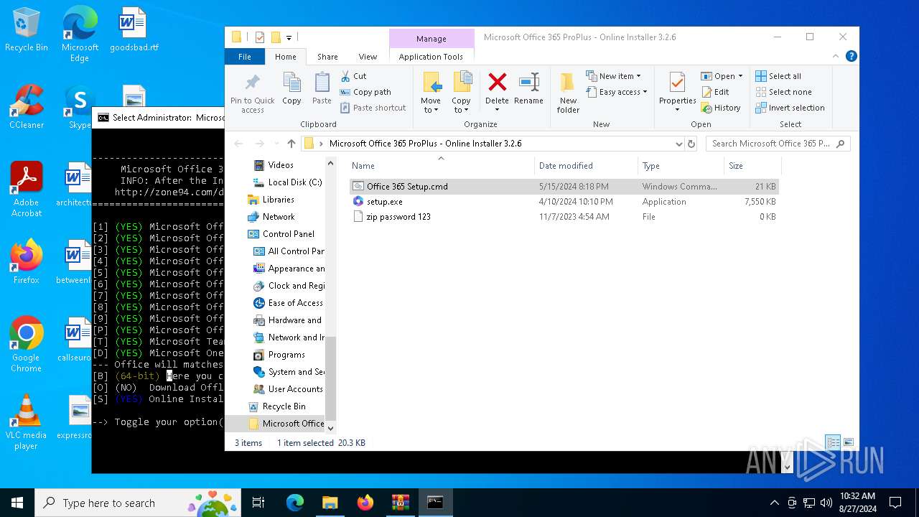
Task: Open Firefox from taskbar
Action: coord(365,503)
